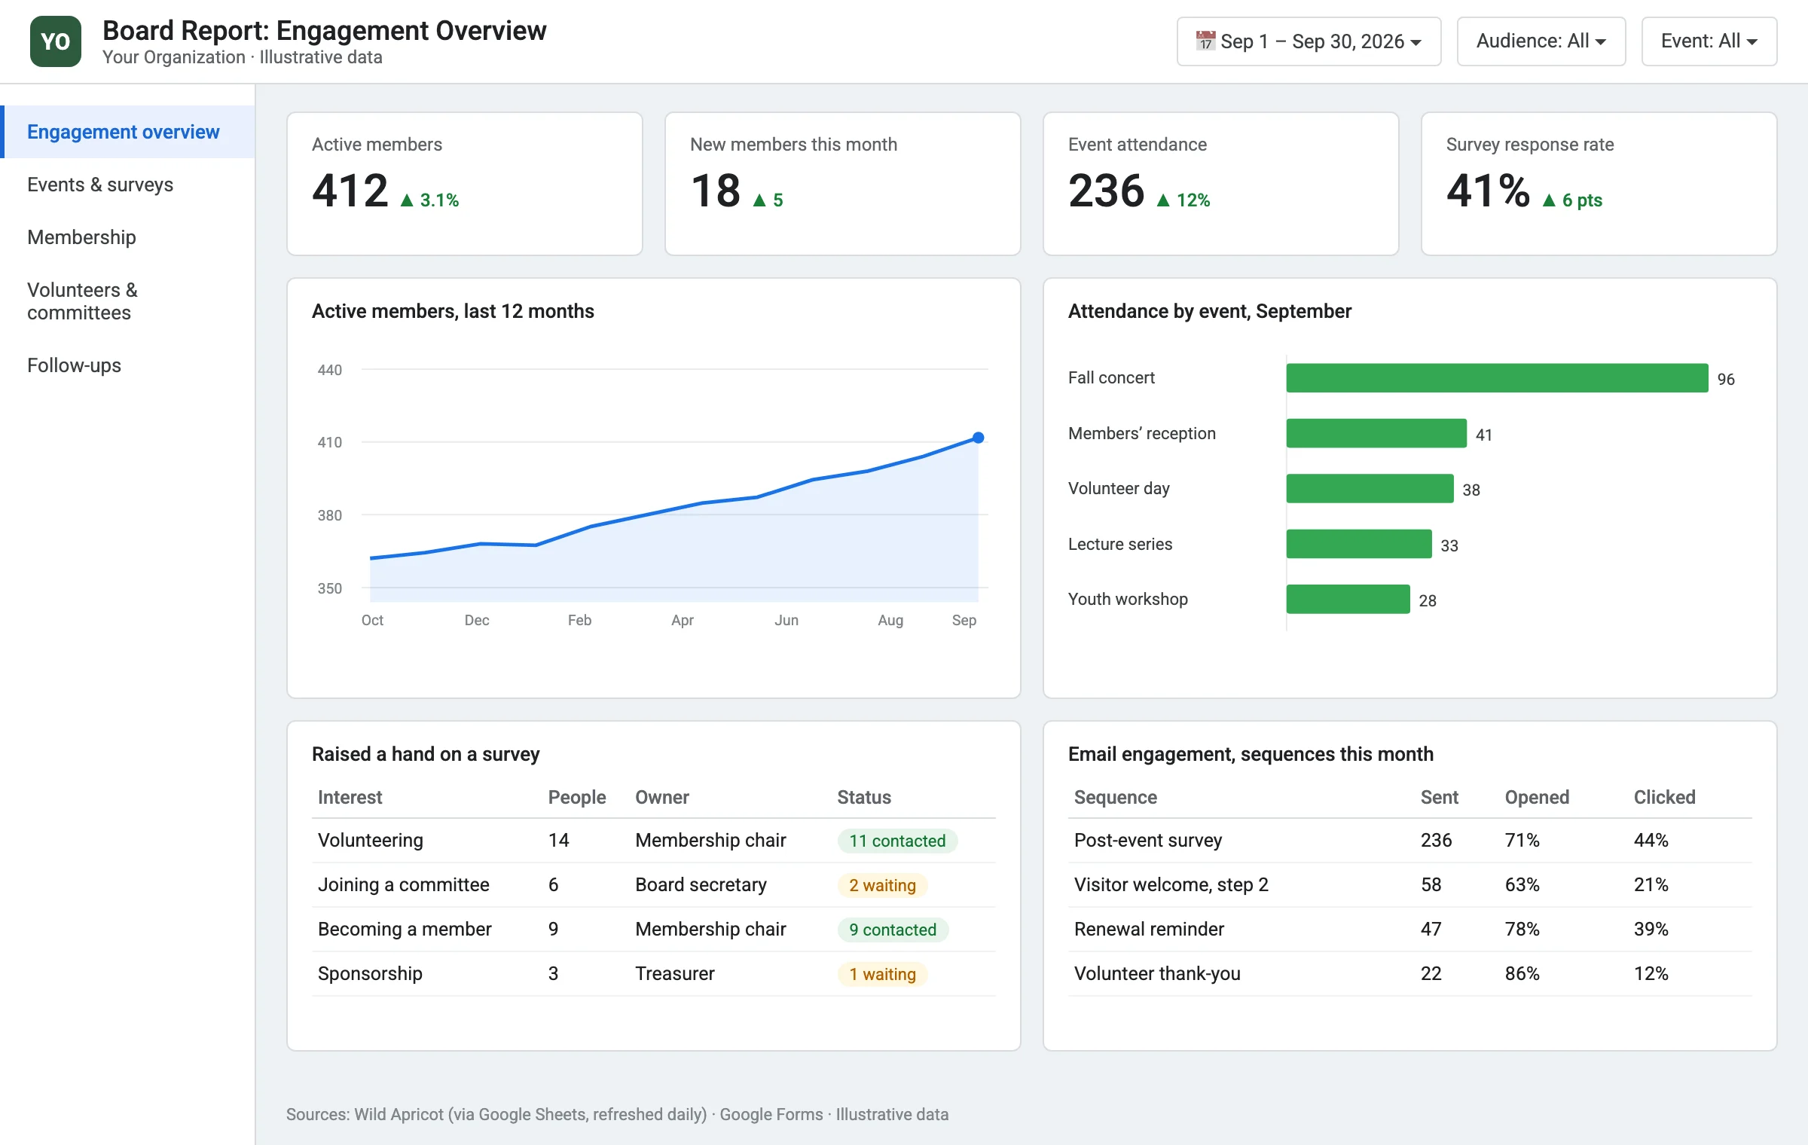This screenshot has height=1145, width=1808.
Task: Click the People column header
Action: pyautogui.click(x=577, y=797)
